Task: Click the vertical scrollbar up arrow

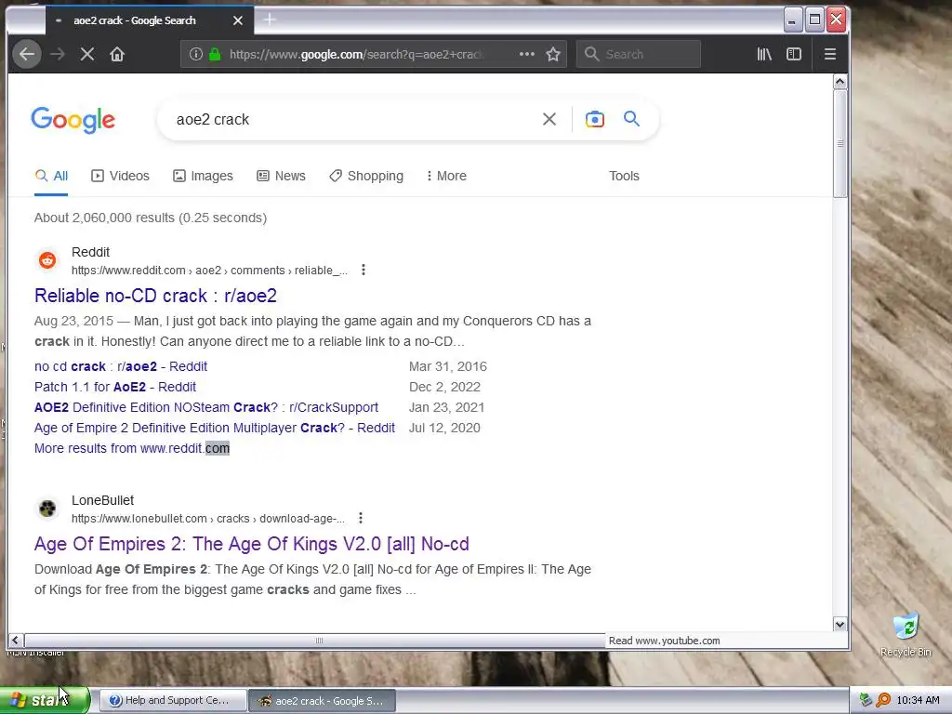Action: 840,82
